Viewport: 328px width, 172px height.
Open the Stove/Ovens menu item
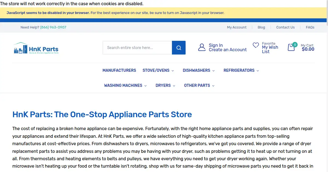[x=156, y=70]
